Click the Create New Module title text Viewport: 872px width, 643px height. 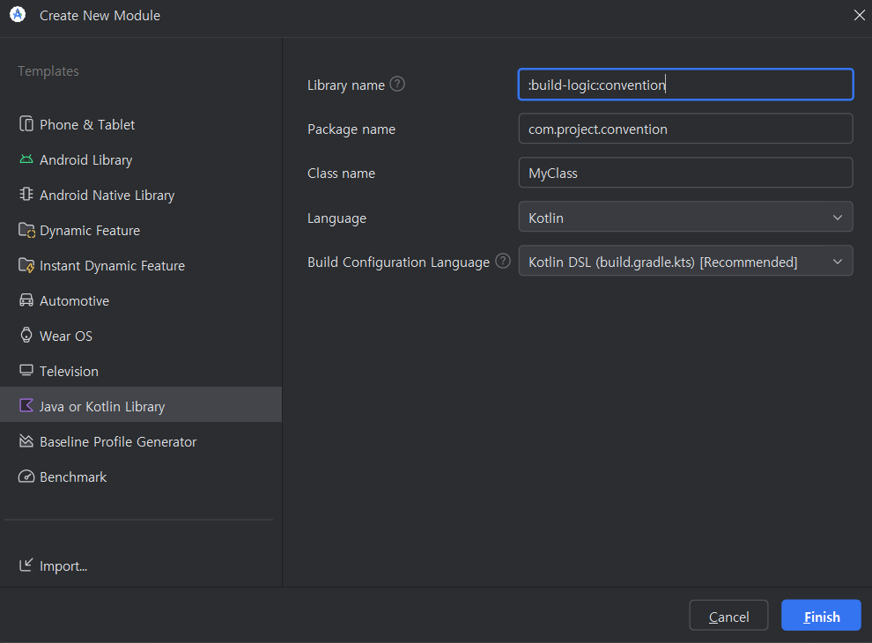[100, 16]
